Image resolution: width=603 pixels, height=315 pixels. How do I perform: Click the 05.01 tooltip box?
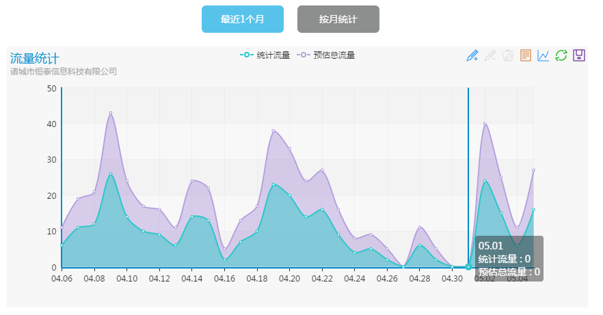509,258
